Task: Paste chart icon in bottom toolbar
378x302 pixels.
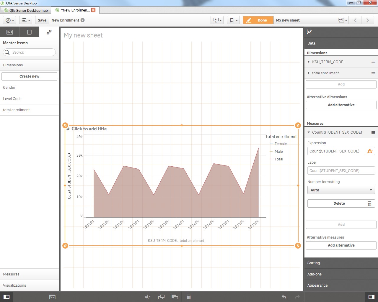Action: click(x=175, y=297)
